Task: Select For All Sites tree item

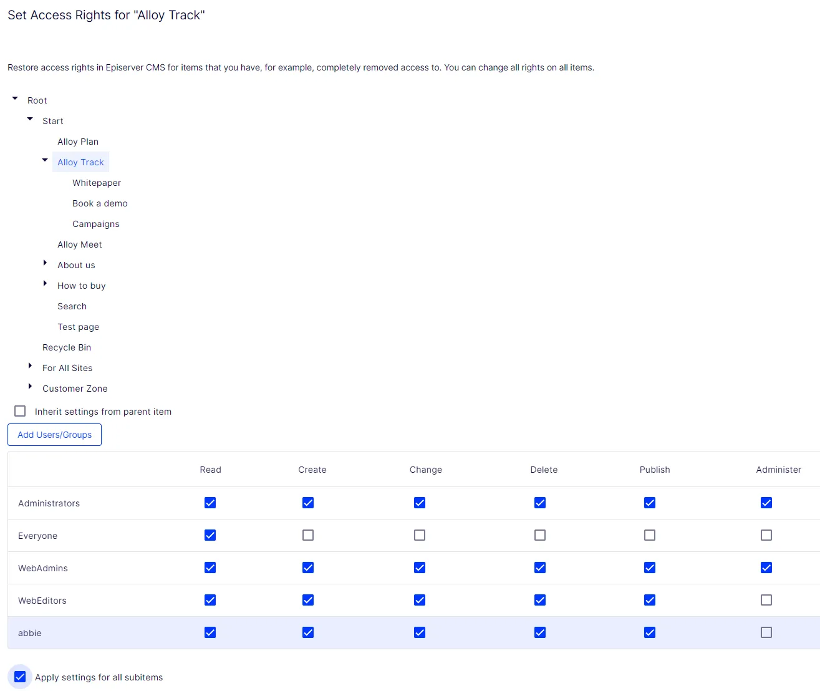Action: click(67, 368)
